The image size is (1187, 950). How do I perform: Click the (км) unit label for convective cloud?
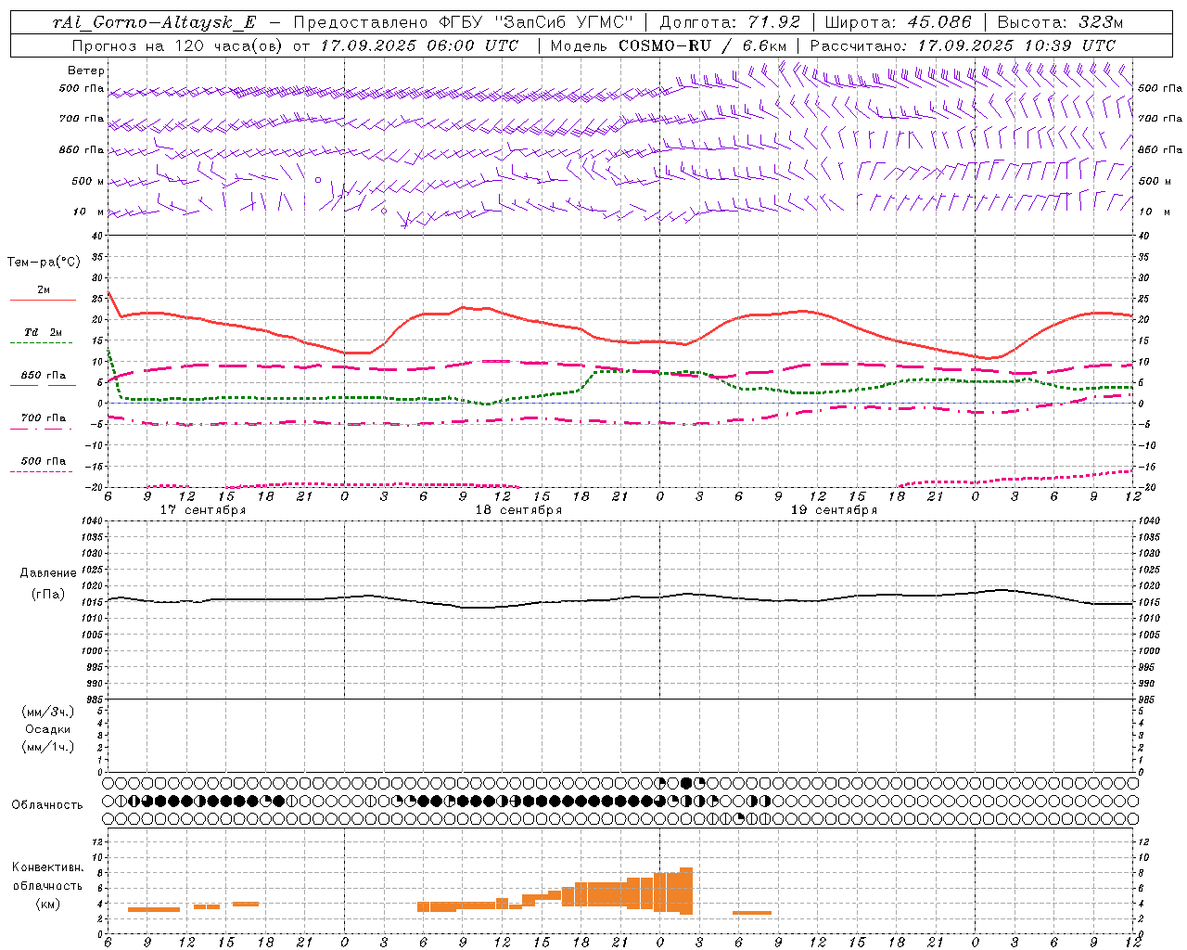click(48, 904)
